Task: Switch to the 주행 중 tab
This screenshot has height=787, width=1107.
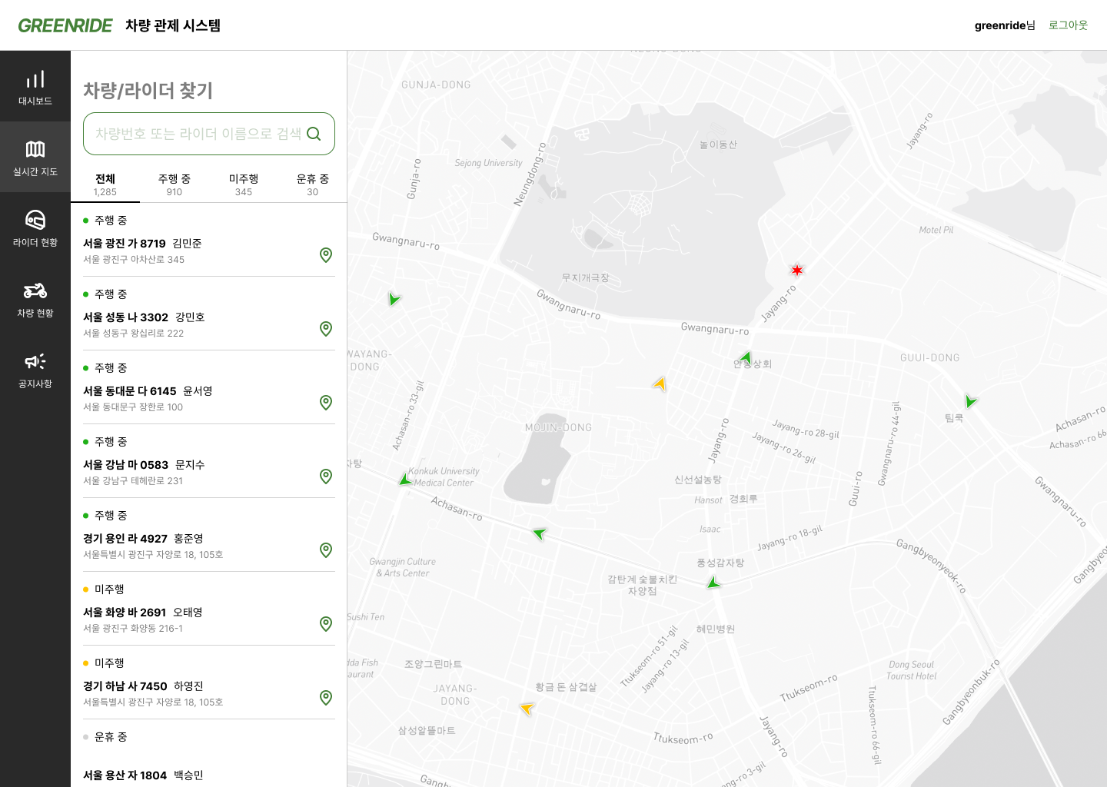Action: coord(175,184)
